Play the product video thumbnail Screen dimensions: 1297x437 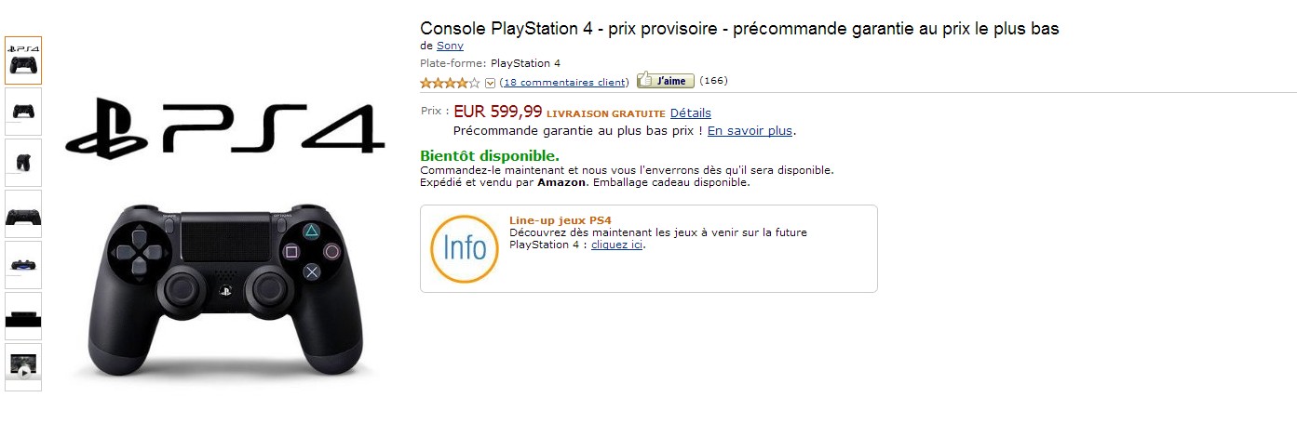23,367
